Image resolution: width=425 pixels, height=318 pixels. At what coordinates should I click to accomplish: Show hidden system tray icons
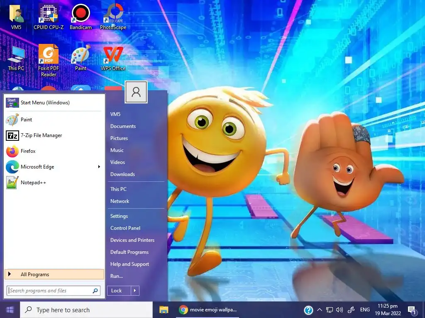point(320,310)
